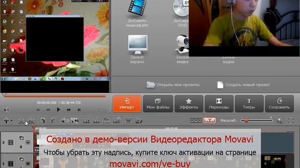Click Захват экрана monitor icon
Screen dimensions: 300x168
click(137, 44)
